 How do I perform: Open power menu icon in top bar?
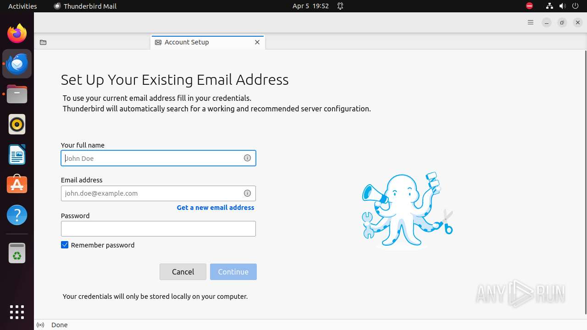576,6
